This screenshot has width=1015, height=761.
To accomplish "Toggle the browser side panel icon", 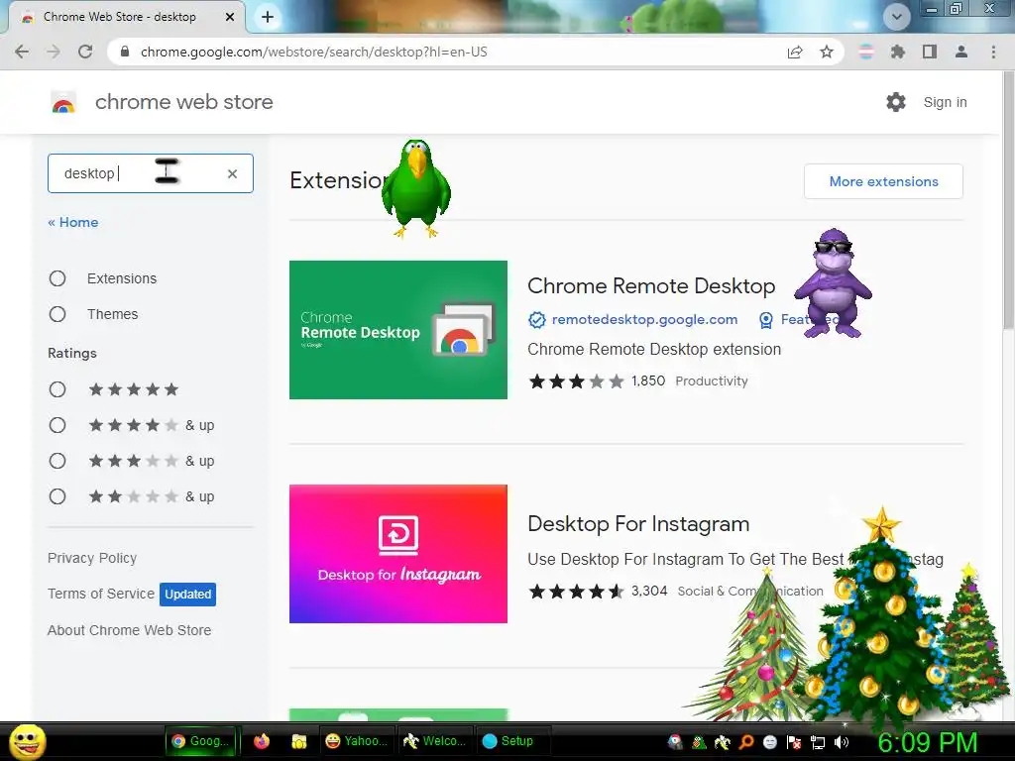I will [x=930, y=52].
